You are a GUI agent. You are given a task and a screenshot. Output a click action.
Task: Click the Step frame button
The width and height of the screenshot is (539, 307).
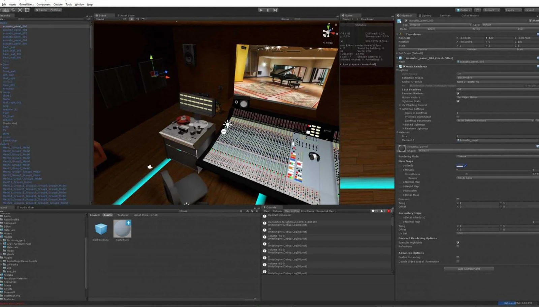275,10
